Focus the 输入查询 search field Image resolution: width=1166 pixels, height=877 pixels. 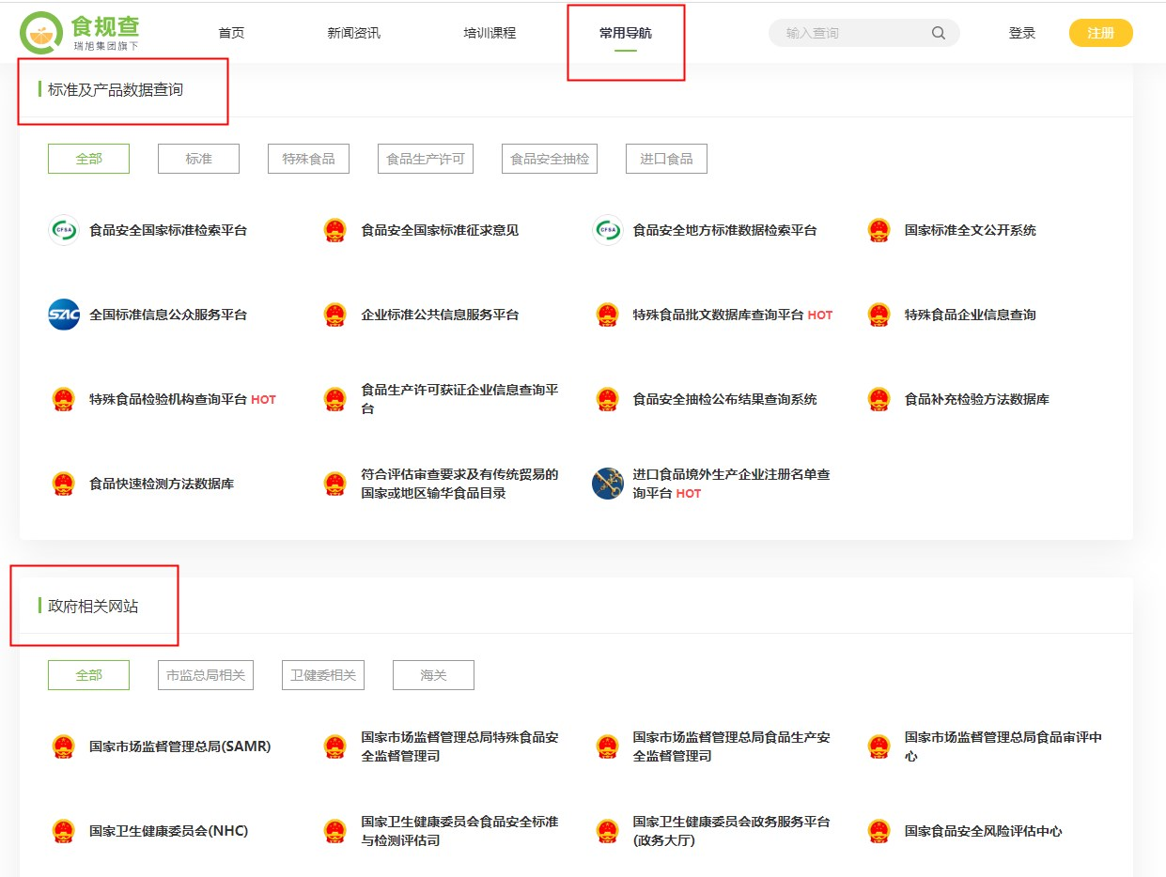pos(850,33)
